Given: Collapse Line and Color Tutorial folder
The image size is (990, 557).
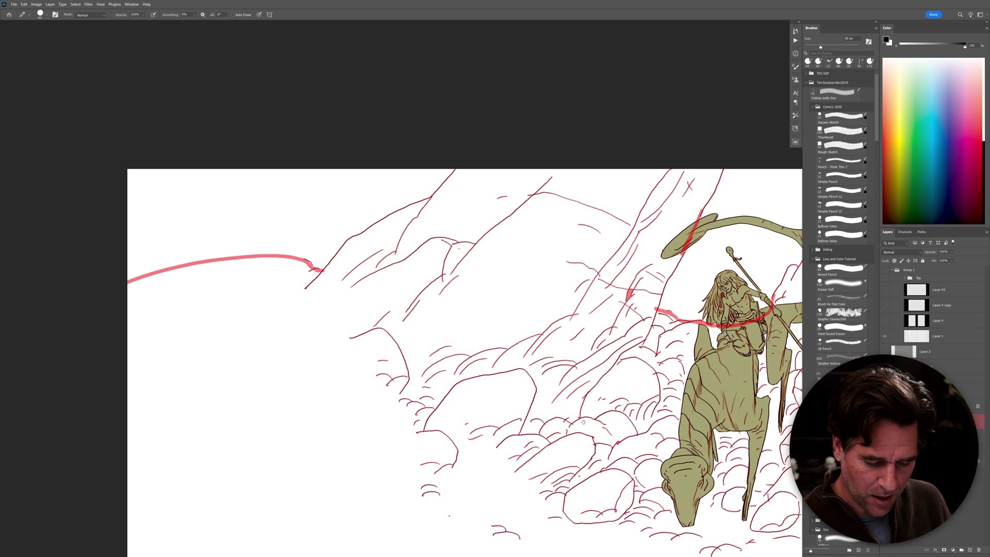Looking at the screenshot, I should (813, 259).
